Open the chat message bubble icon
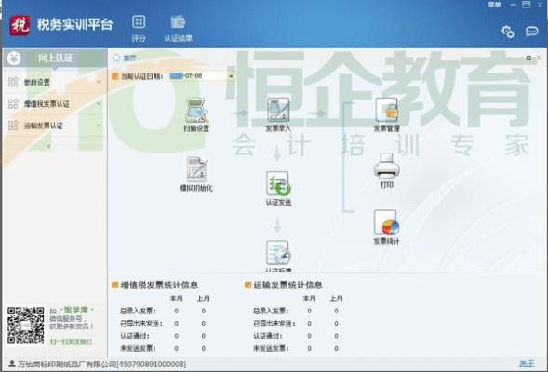The image size is (548, 372). click(531, 32)
